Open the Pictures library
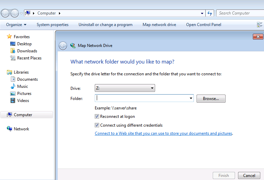 (x=24, y=94)
